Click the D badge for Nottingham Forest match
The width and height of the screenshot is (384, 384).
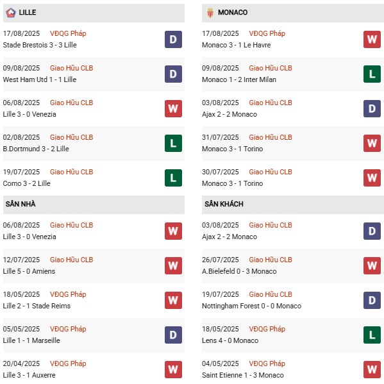click(372, 300)
